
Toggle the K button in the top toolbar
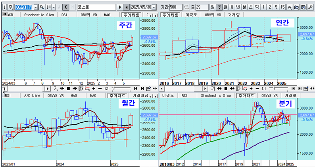coord(65,7)
